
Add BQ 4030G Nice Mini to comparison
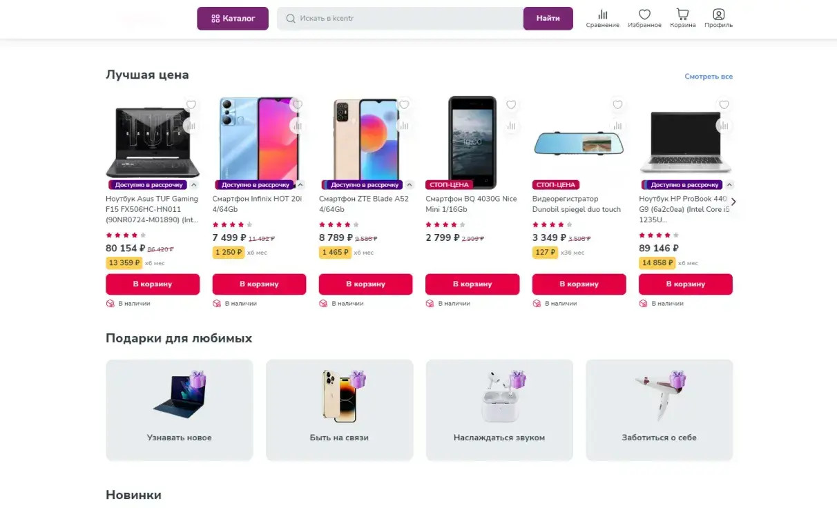coord(511,126)
